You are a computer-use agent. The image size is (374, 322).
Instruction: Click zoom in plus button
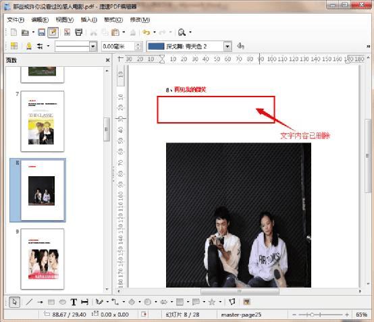tap(347, 315)
